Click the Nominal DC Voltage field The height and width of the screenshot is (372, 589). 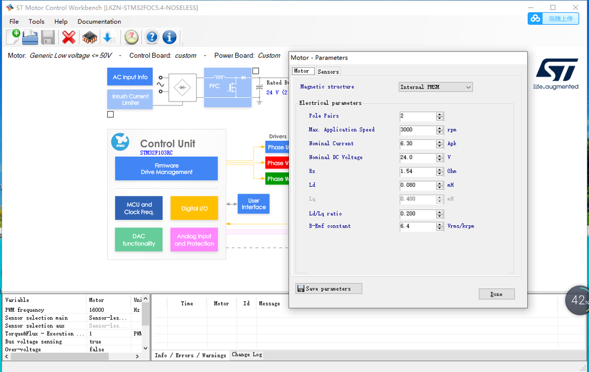pyautogui.click(x=417, y=158)
